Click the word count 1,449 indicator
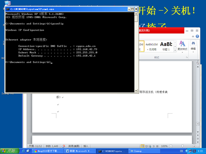The image size is (206, 154). (52, 146)
